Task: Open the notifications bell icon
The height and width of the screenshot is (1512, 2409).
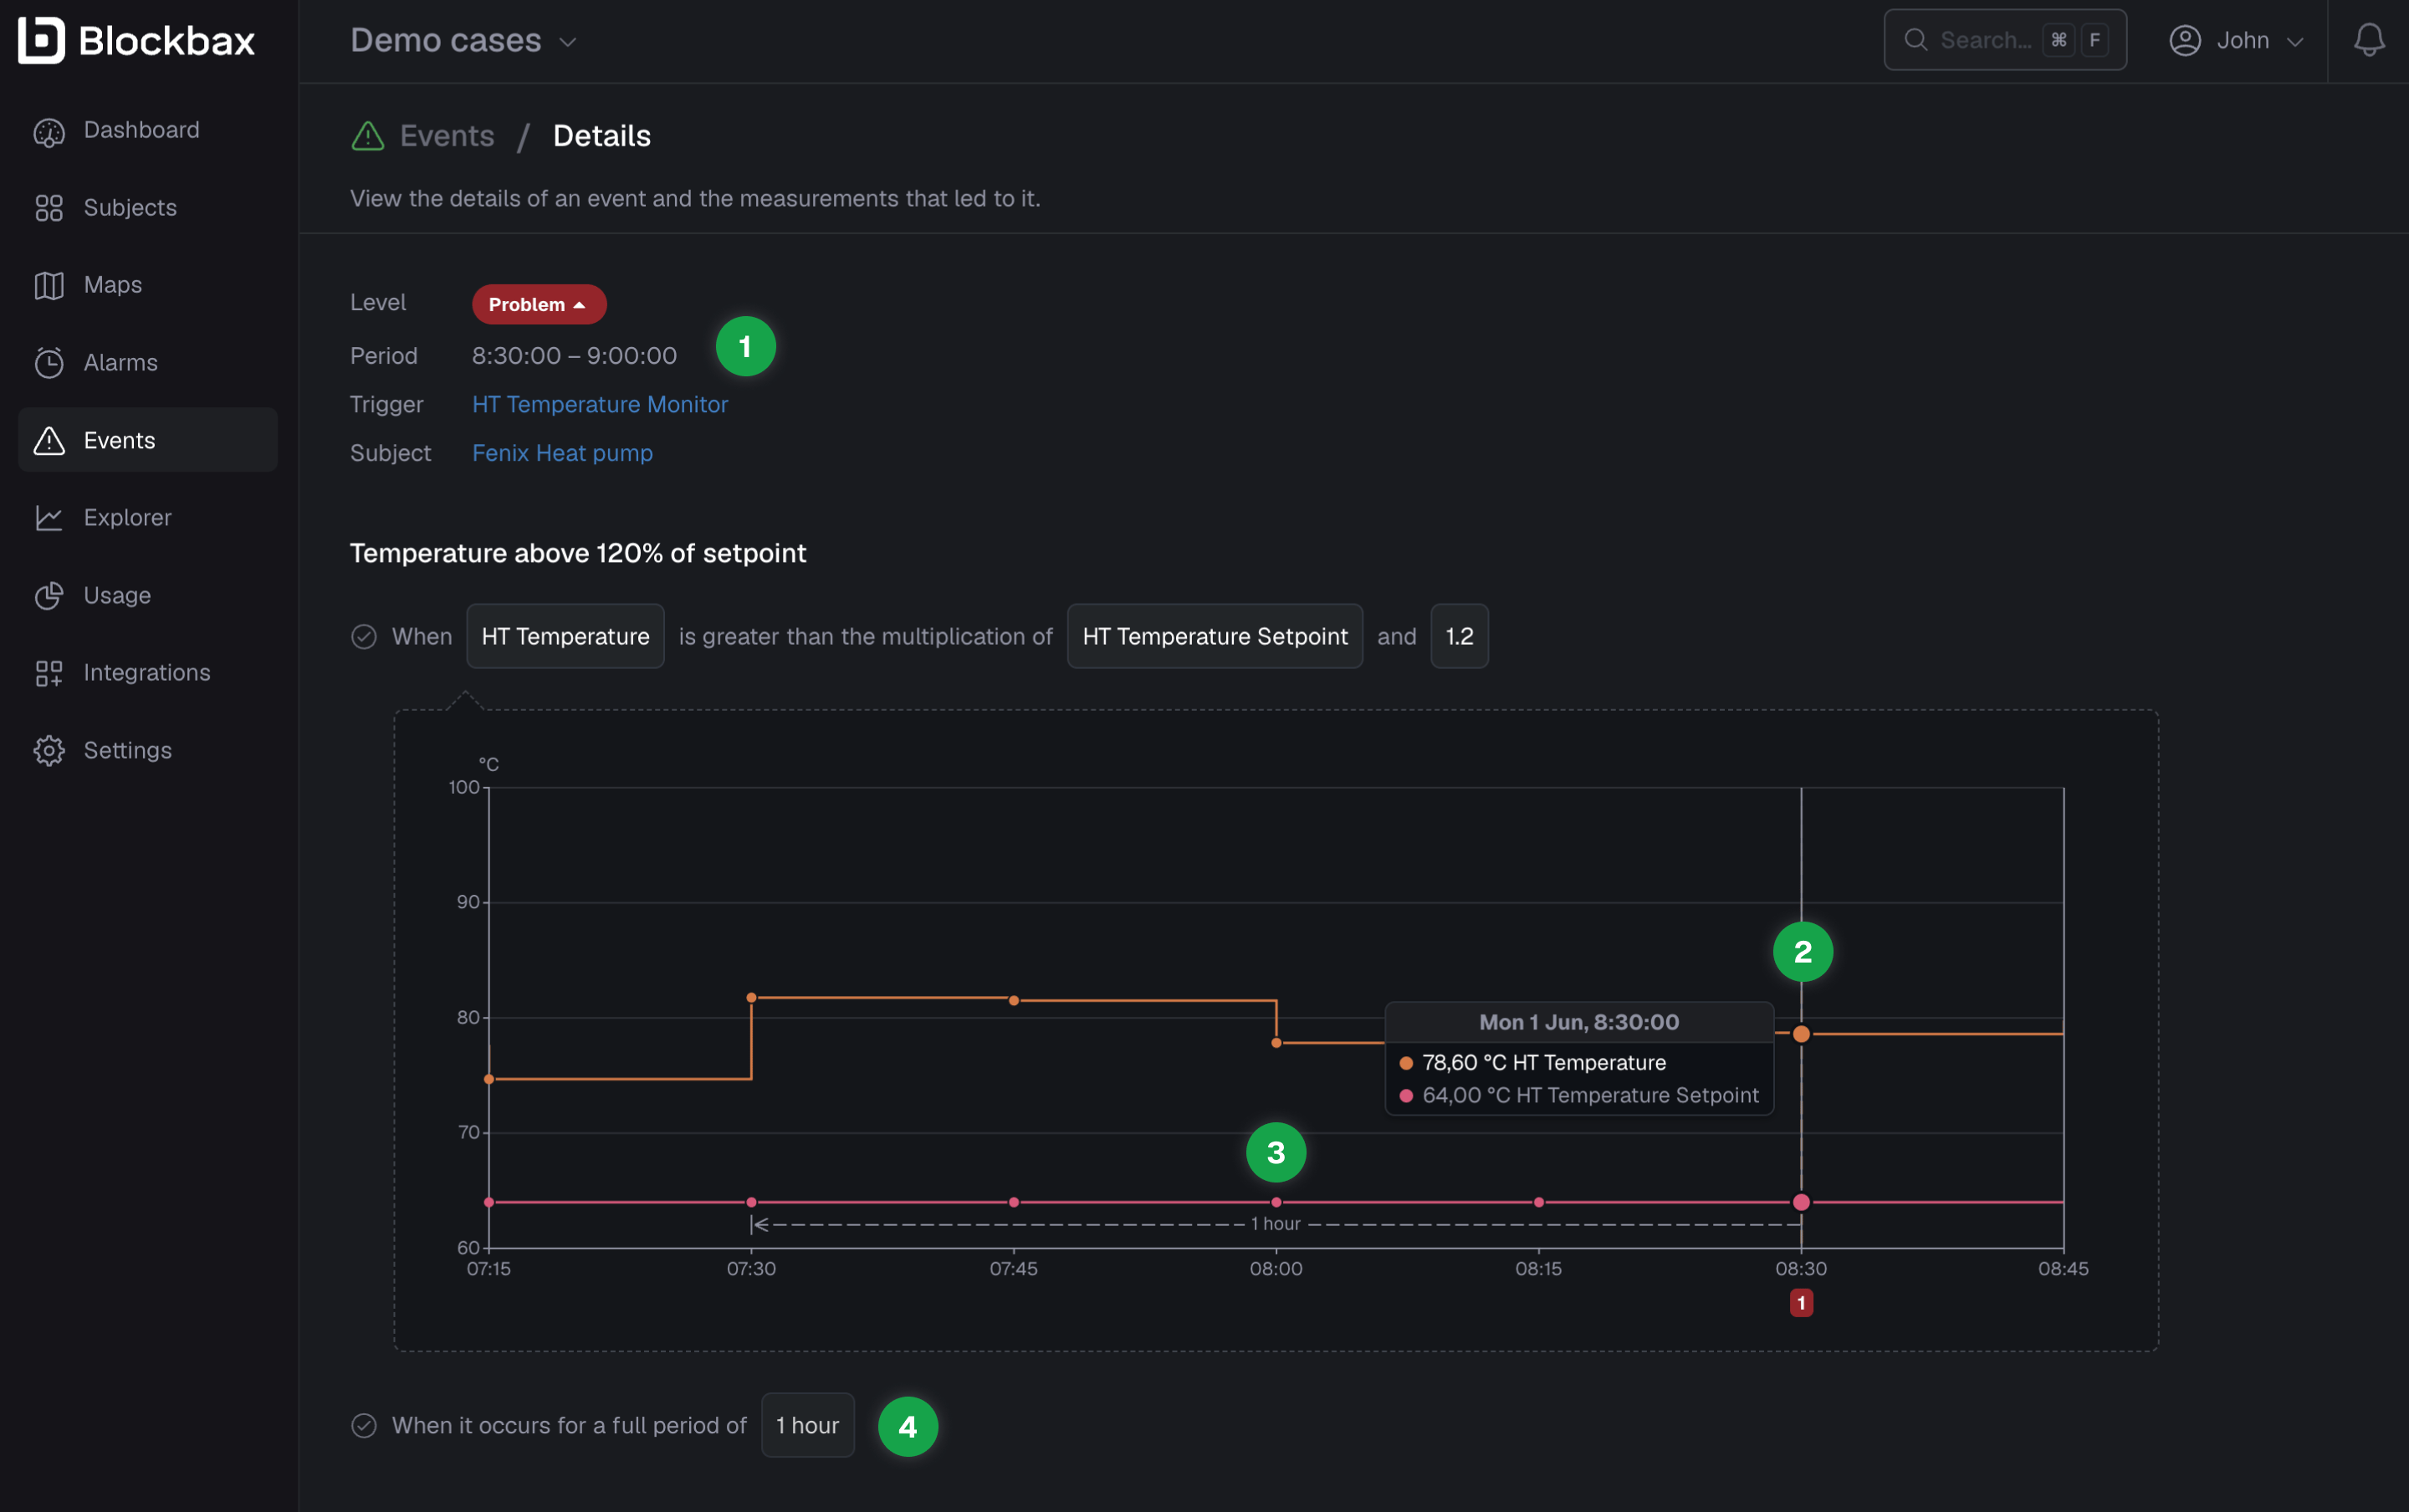Action: 2368,40
